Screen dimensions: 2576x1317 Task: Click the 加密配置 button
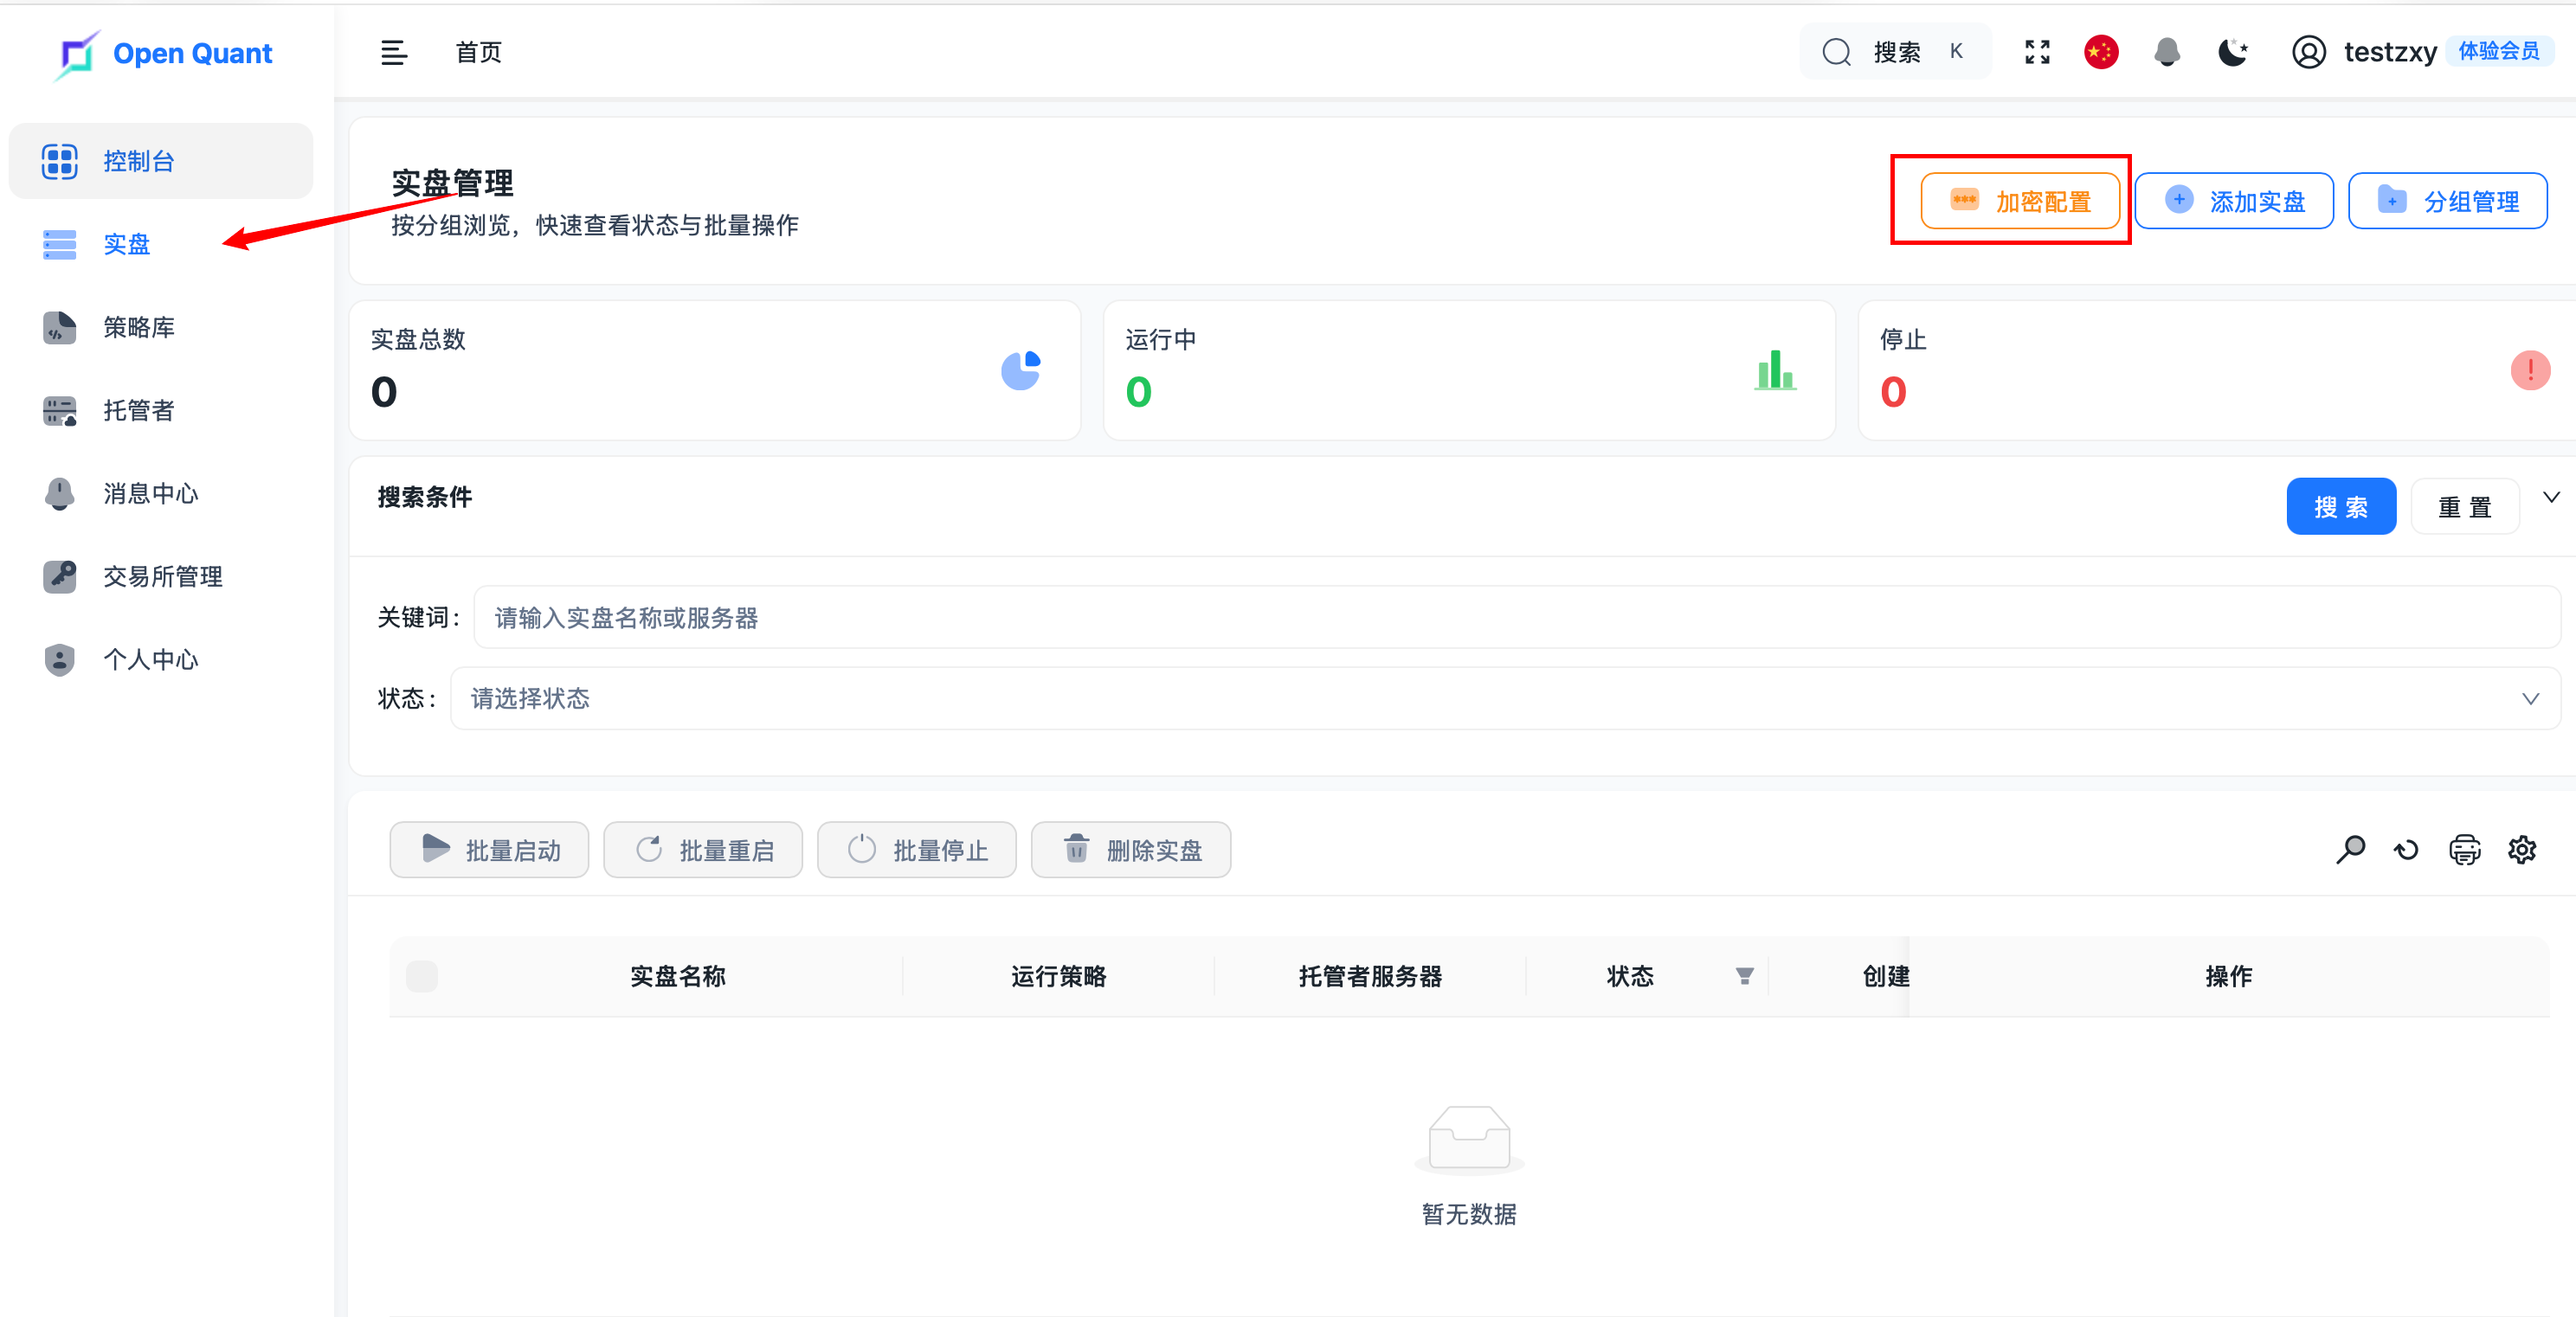2020,200
